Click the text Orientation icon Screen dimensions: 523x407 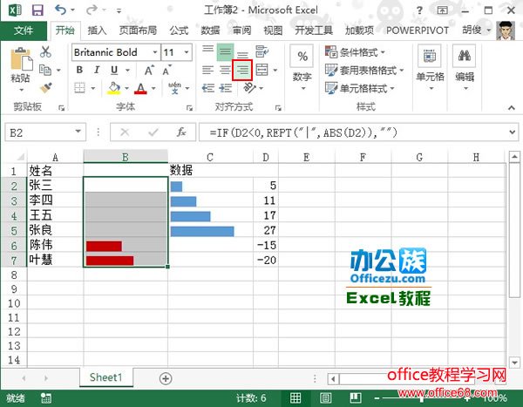(249, 88)
